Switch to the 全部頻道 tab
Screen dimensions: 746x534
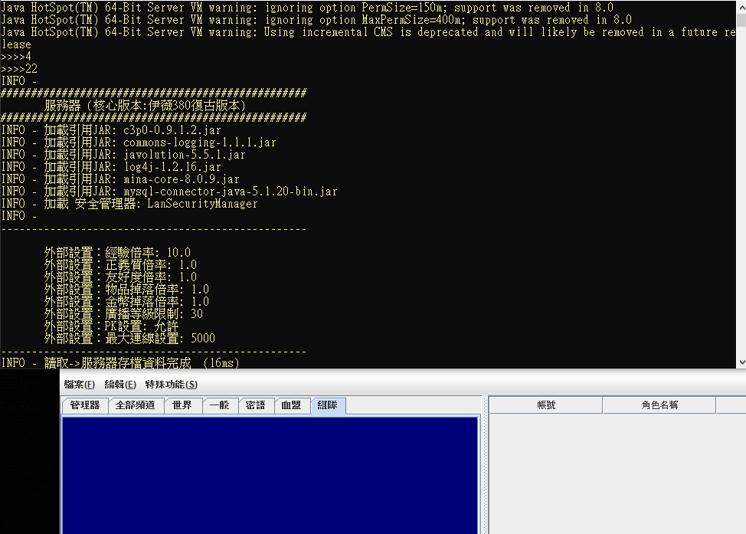[136, 405]
